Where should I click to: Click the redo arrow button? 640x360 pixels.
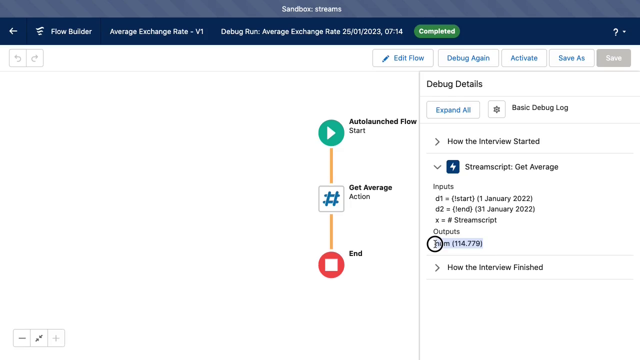34,58
